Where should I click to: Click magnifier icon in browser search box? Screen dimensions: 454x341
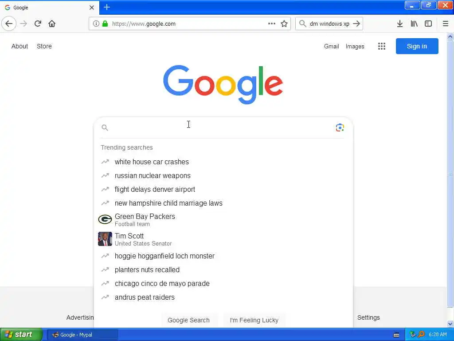[302, 24]
